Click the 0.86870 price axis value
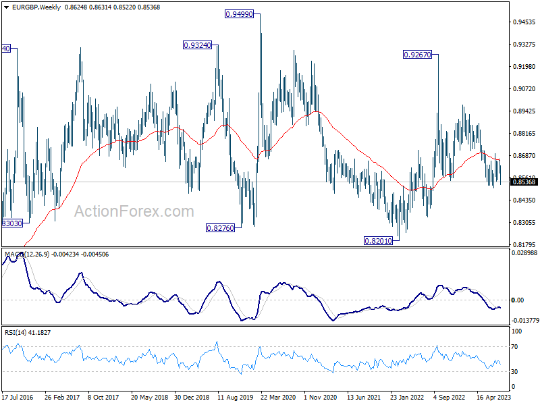This screenshot has width=540, height=405. [x=524, y=156]
